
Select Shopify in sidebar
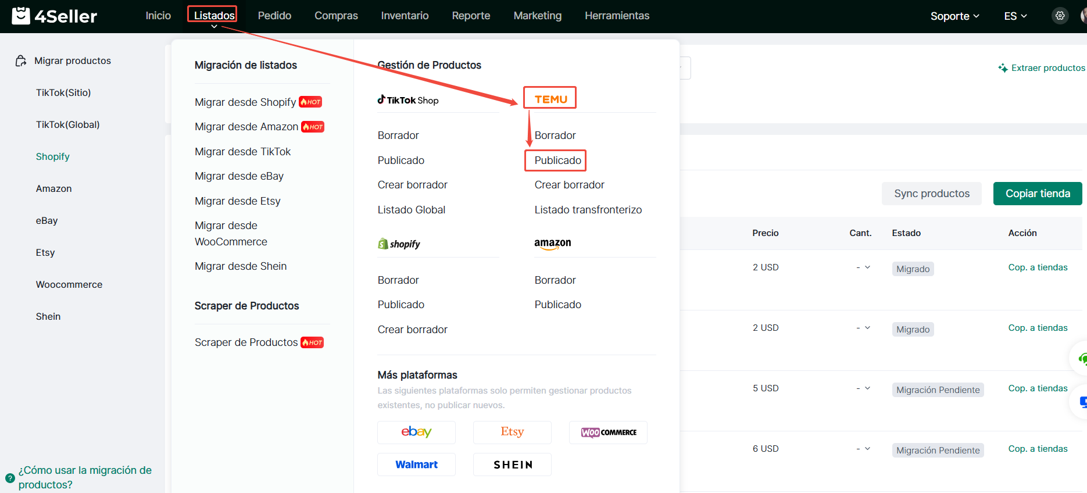coord(52,156)
